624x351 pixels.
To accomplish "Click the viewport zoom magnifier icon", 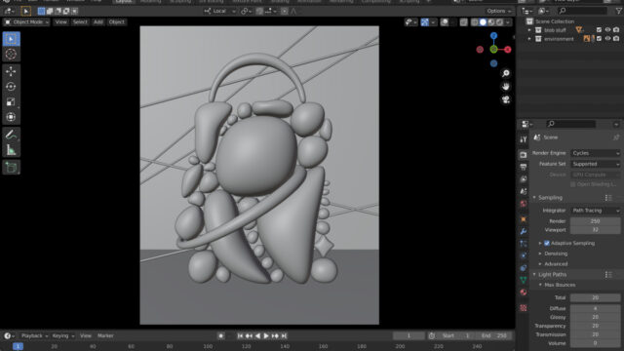I will coord(506,74).
